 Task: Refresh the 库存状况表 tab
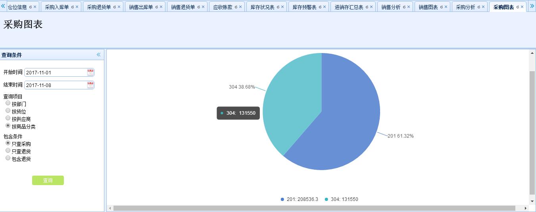pos(278,7)
